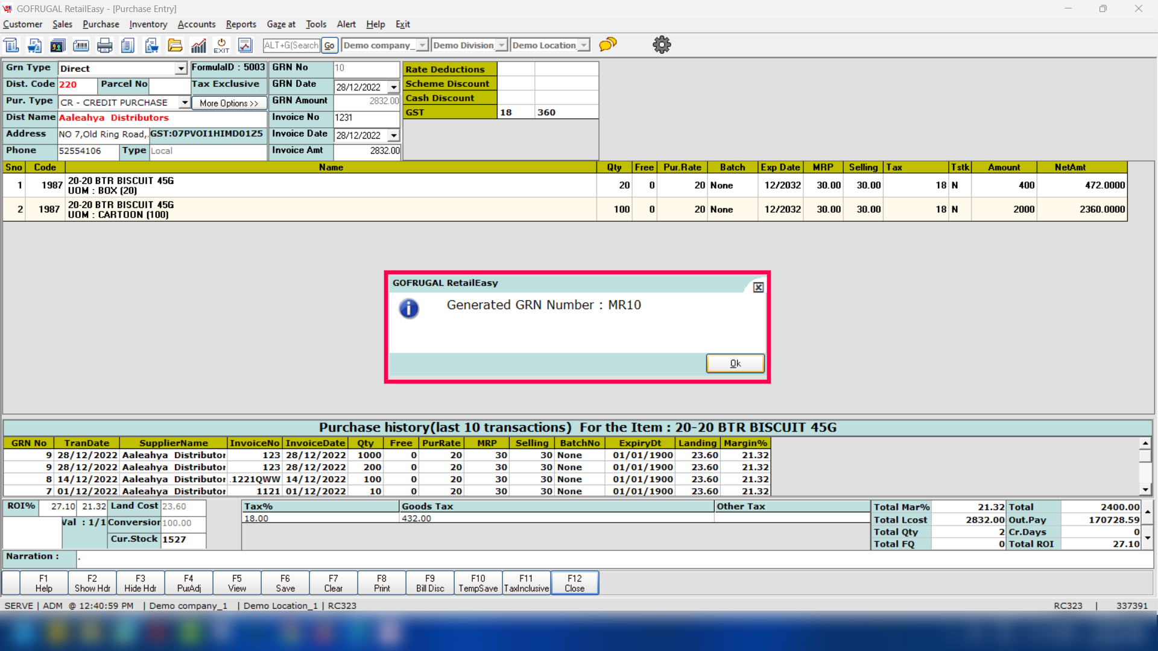Open the folder icon in toolbar

tap(175, 45)
